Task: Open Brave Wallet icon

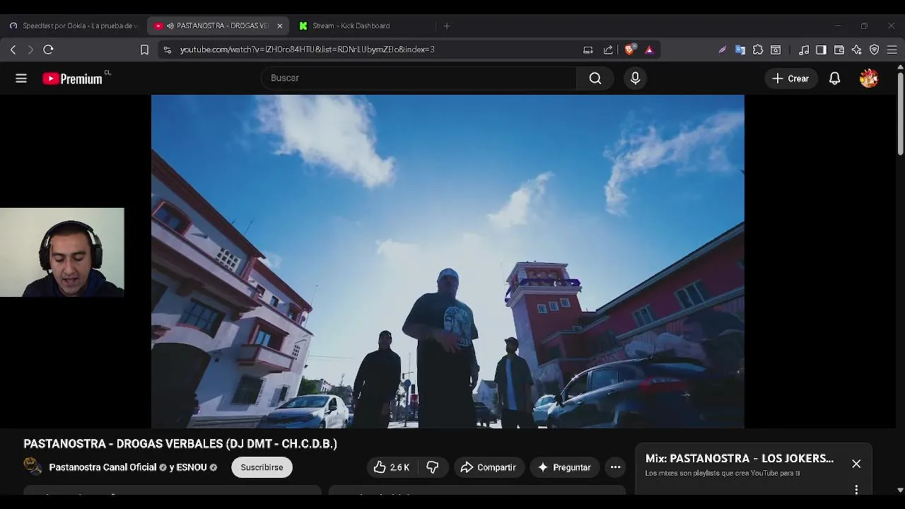Action: [x=839, y=49]
